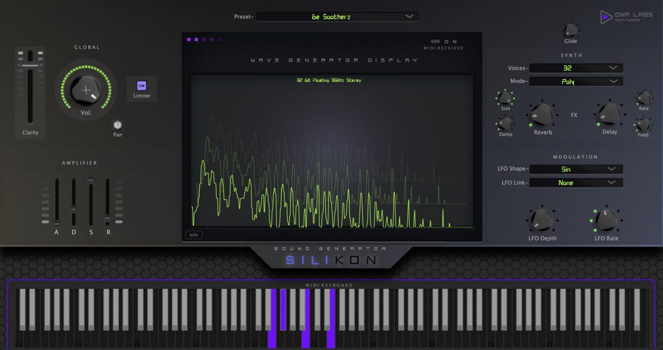
Task: Click the DNA Labs Software logo
Action: coord(626,17)
